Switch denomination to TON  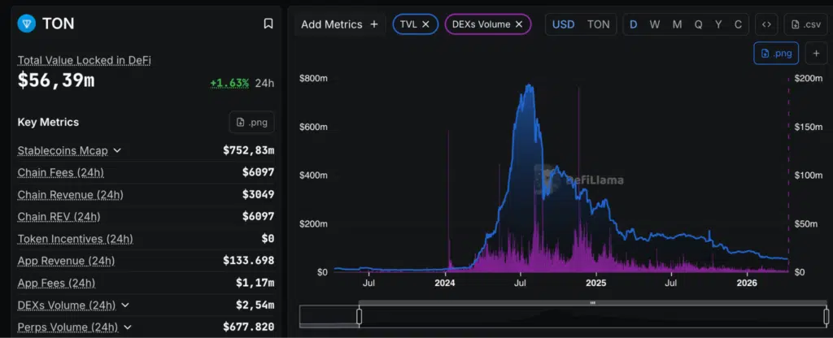point(598,24)
